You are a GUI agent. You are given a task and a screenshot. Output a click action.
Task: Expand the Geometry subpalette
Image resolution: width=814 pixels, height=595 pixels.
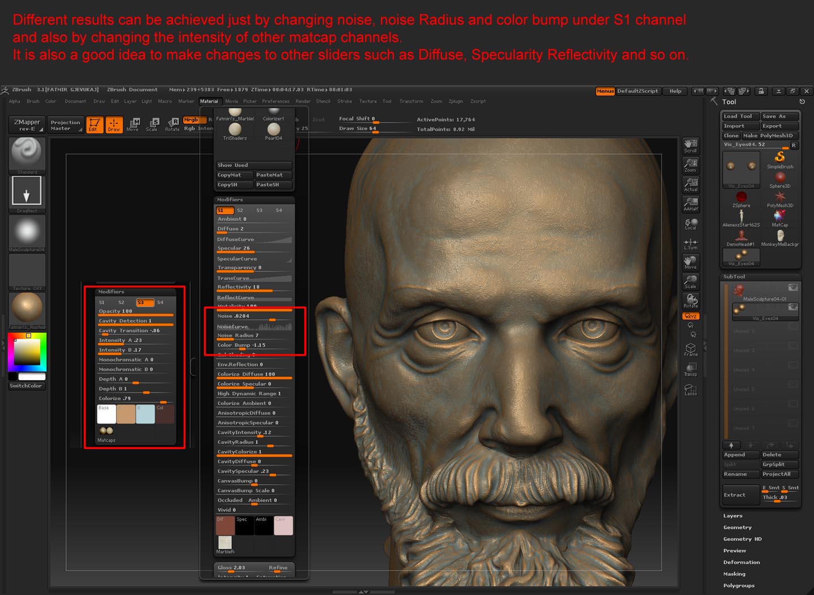737,528
